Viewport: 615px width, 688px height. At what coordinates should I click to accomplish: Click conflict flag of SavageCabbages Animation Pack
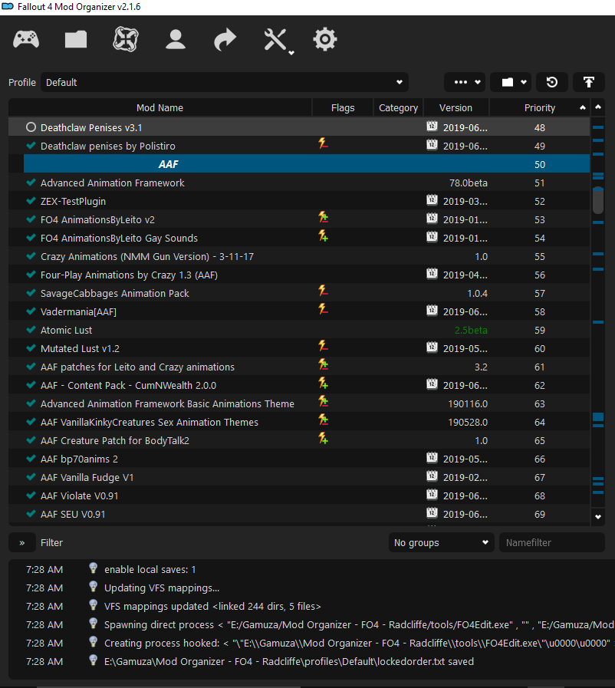pyautogui.click(x=324, y=291)
